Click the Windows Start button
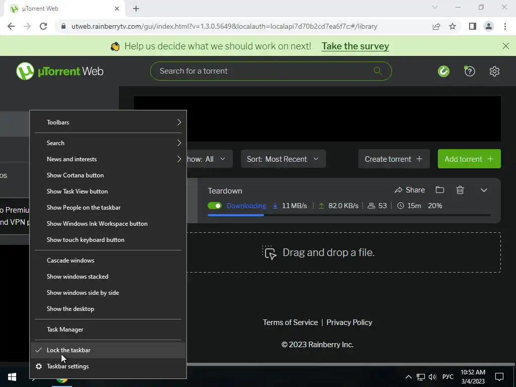Screen dimensions: 516x387 (12, 377)
